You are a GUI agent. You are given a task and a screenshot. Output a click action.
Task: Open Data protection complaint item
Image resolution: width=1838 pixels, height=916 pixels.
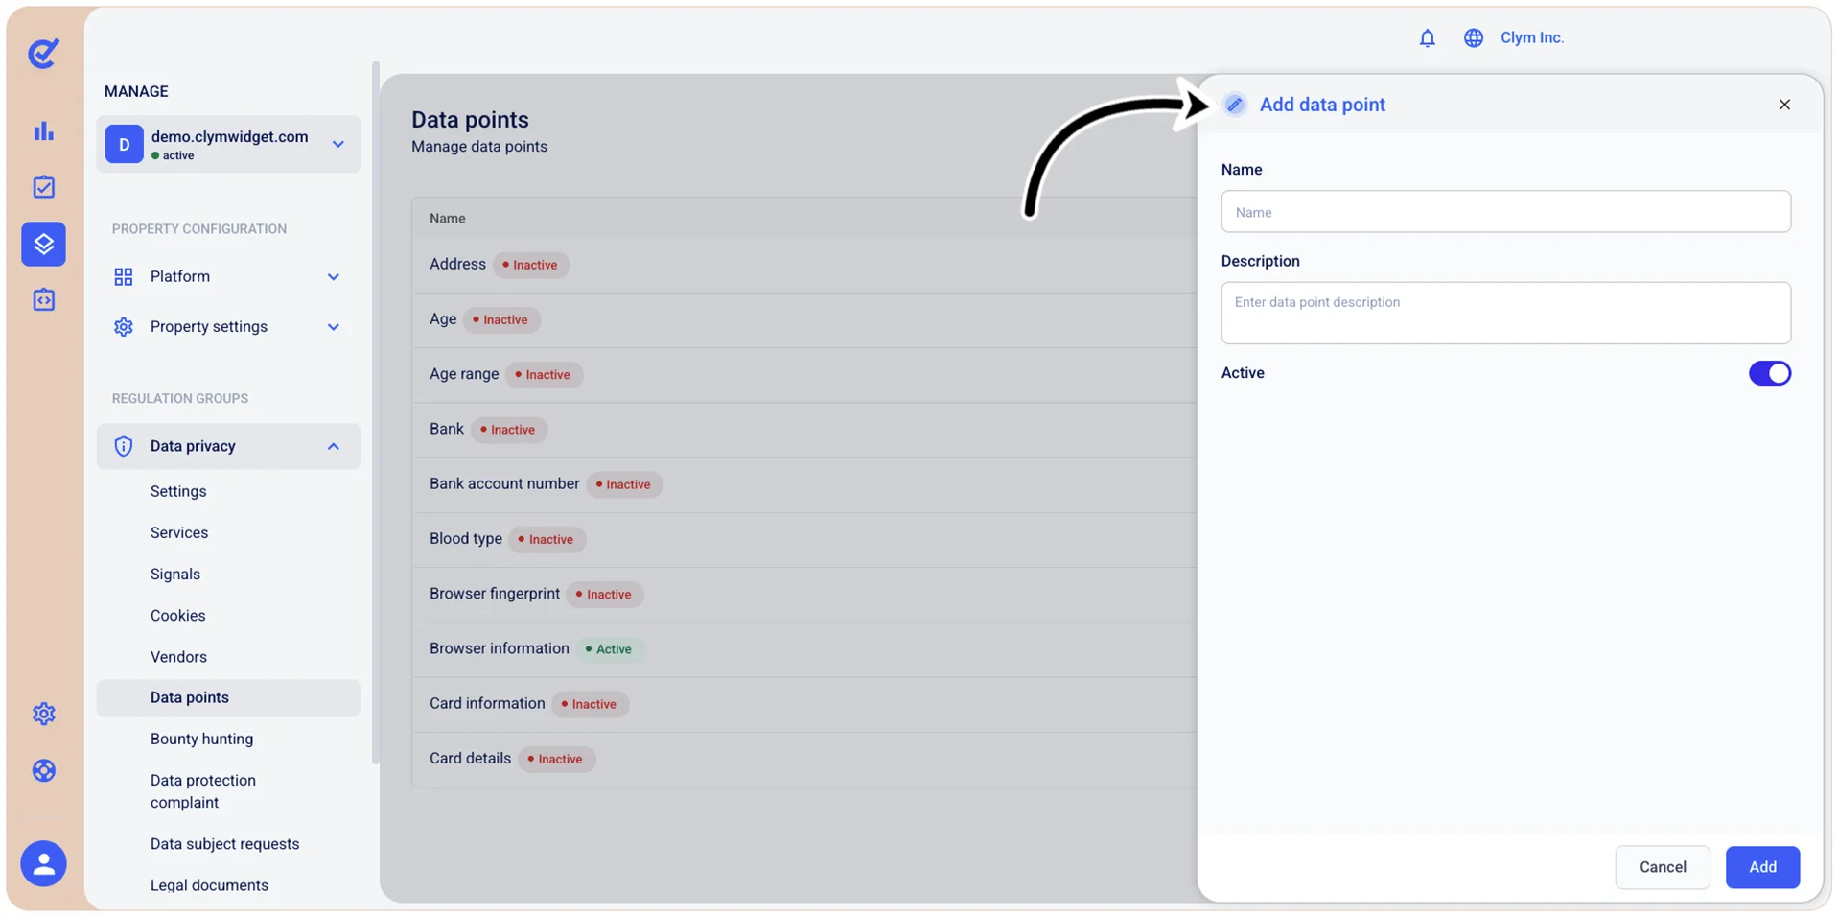[203, 791]
